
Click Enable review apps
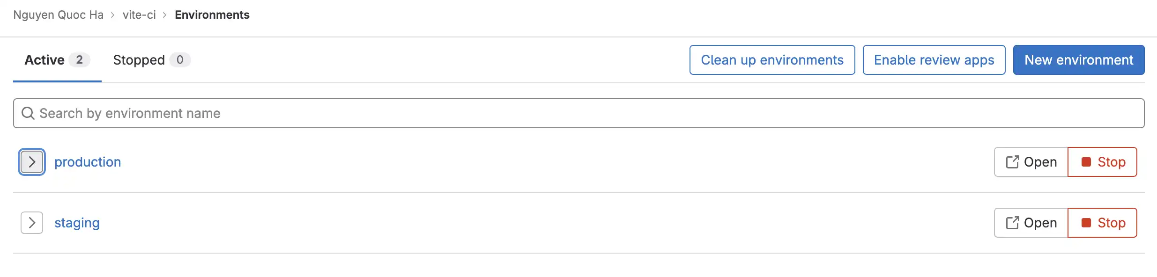point(934,60)
